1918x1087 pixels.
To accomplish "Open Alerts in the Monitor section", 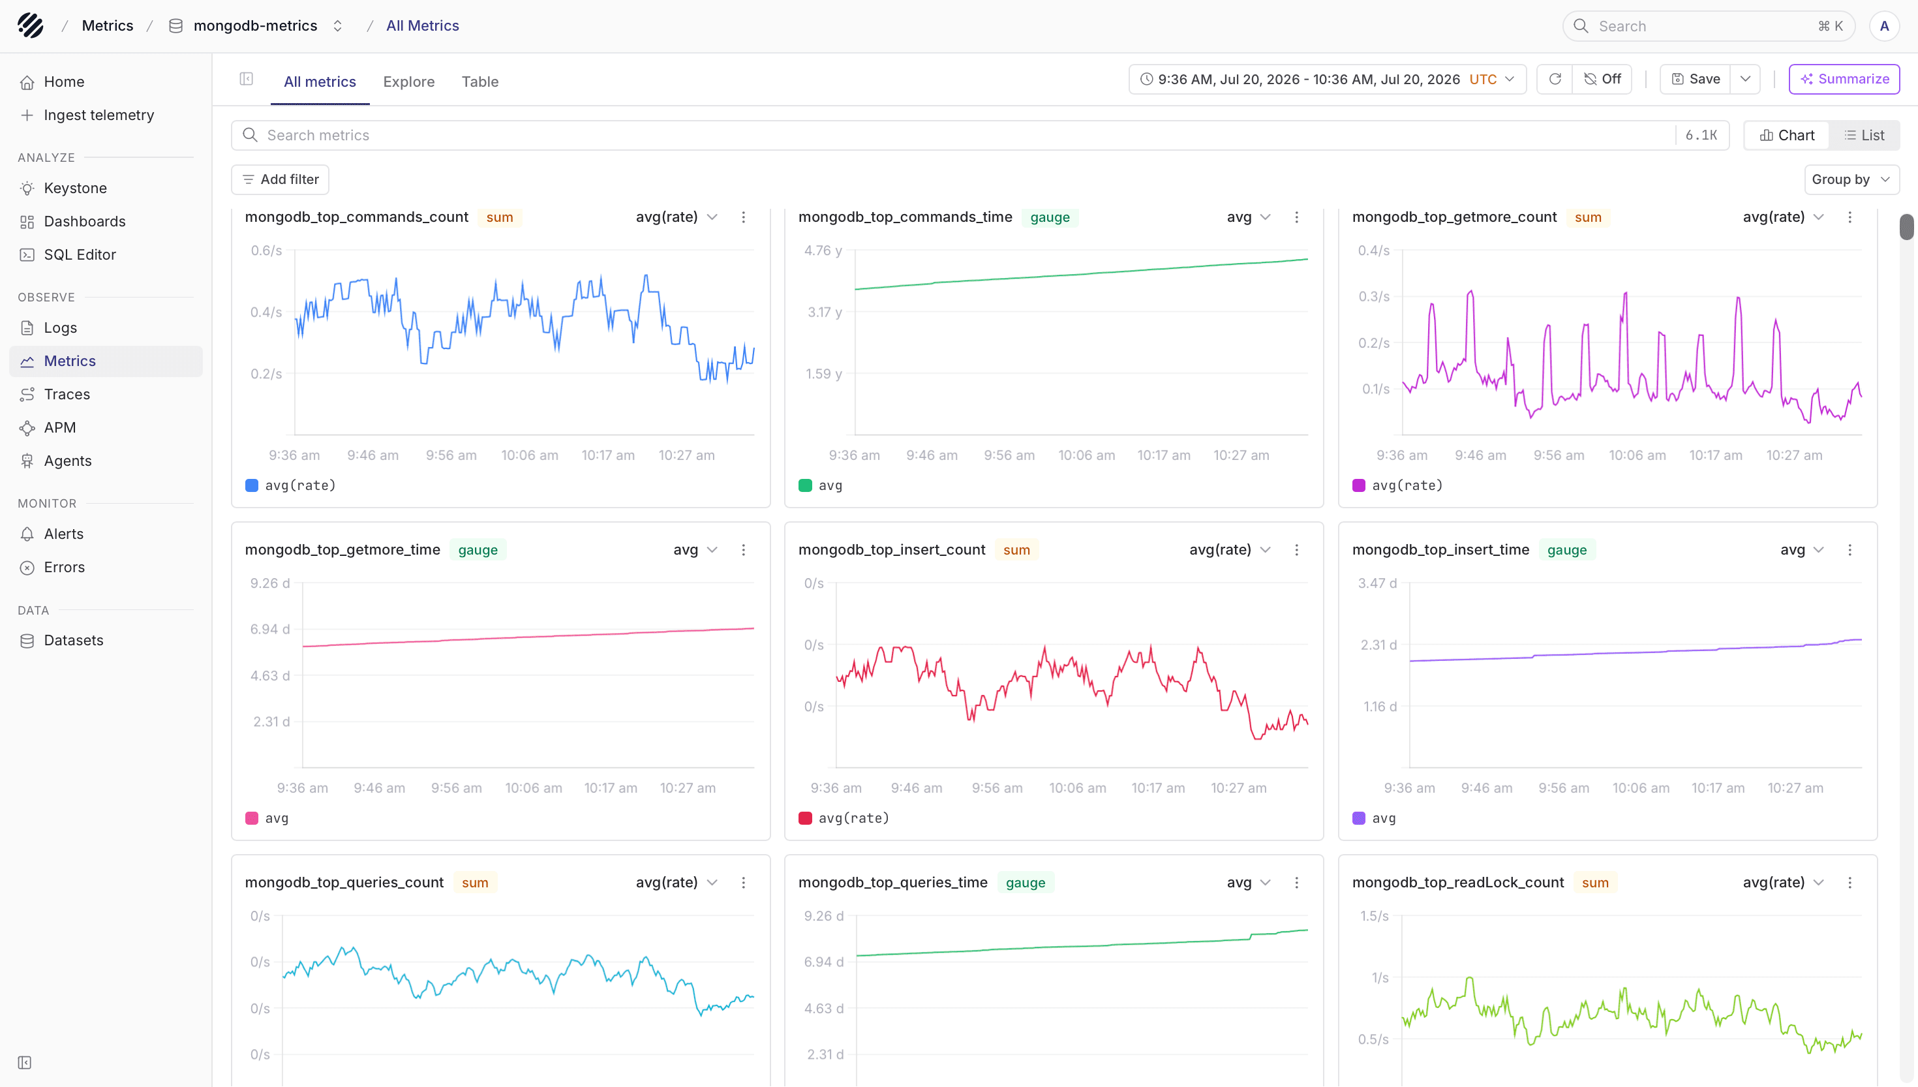I will pos(106,534).
